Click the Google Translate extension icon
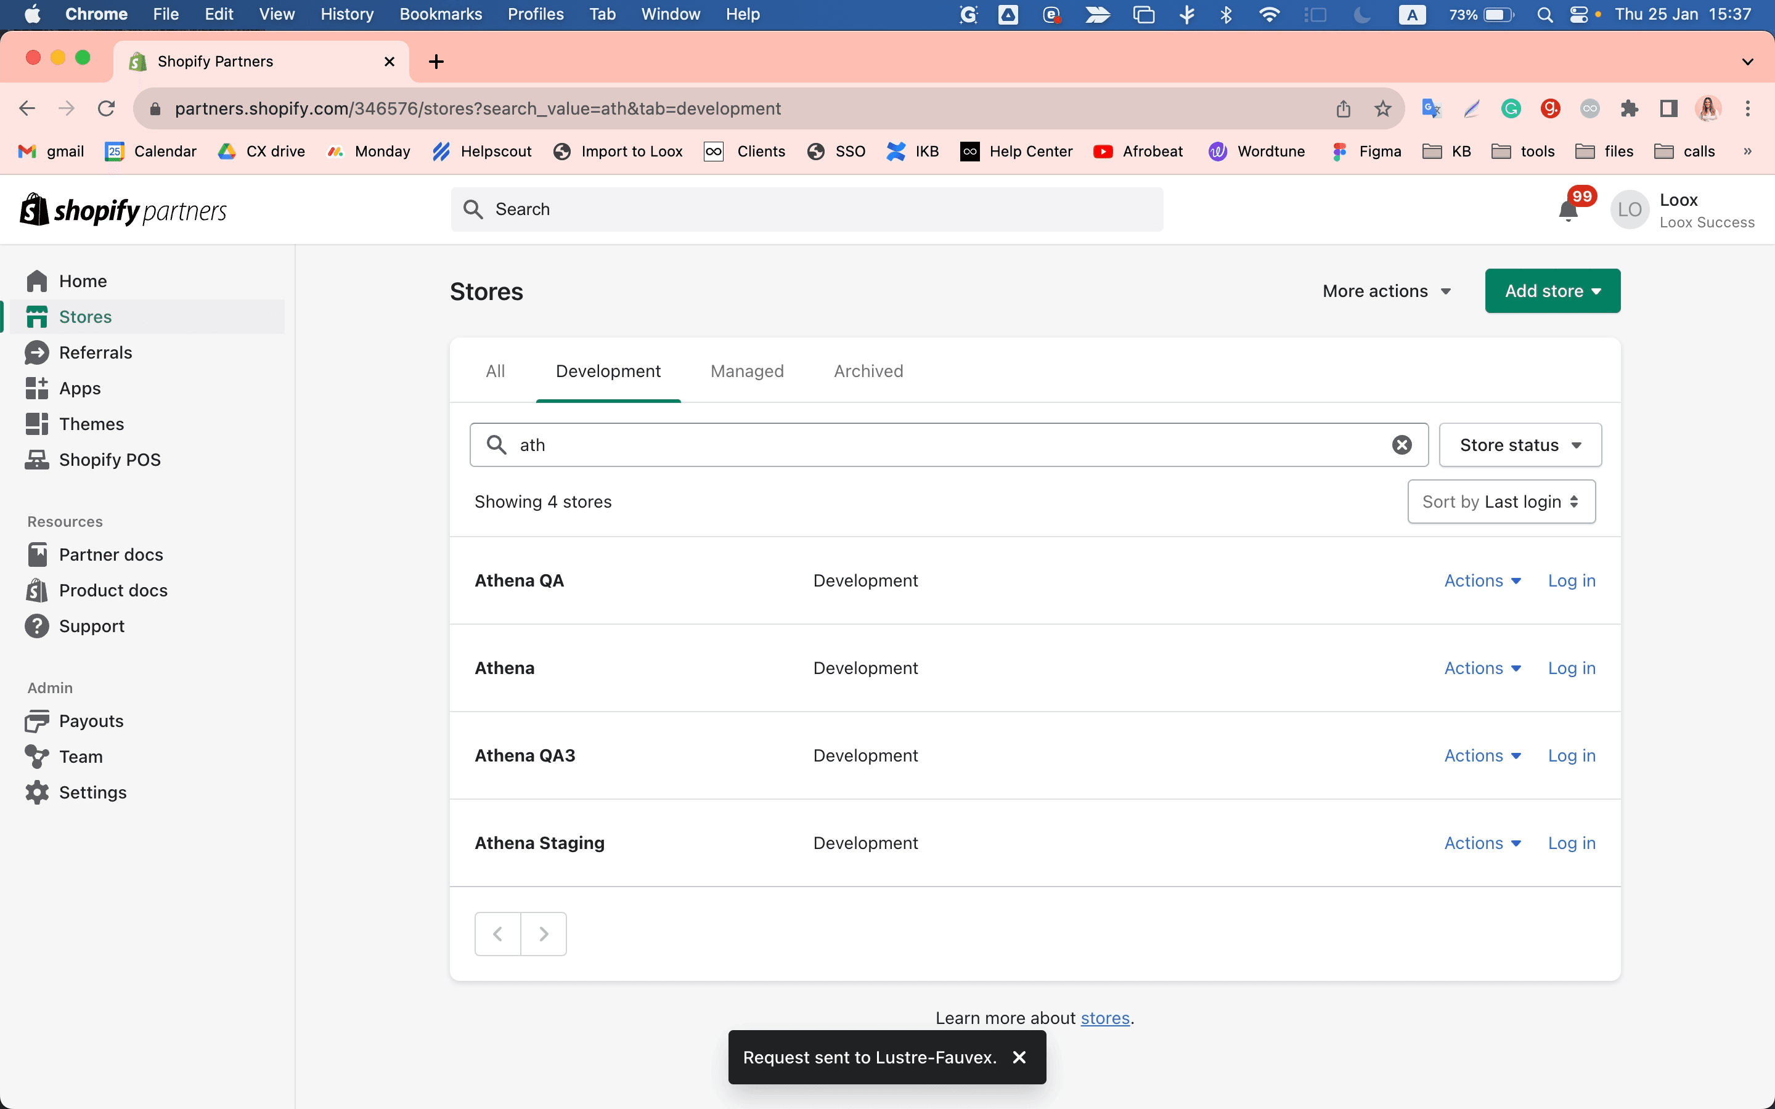The image size is (1775, 1109). [1431, 108]
